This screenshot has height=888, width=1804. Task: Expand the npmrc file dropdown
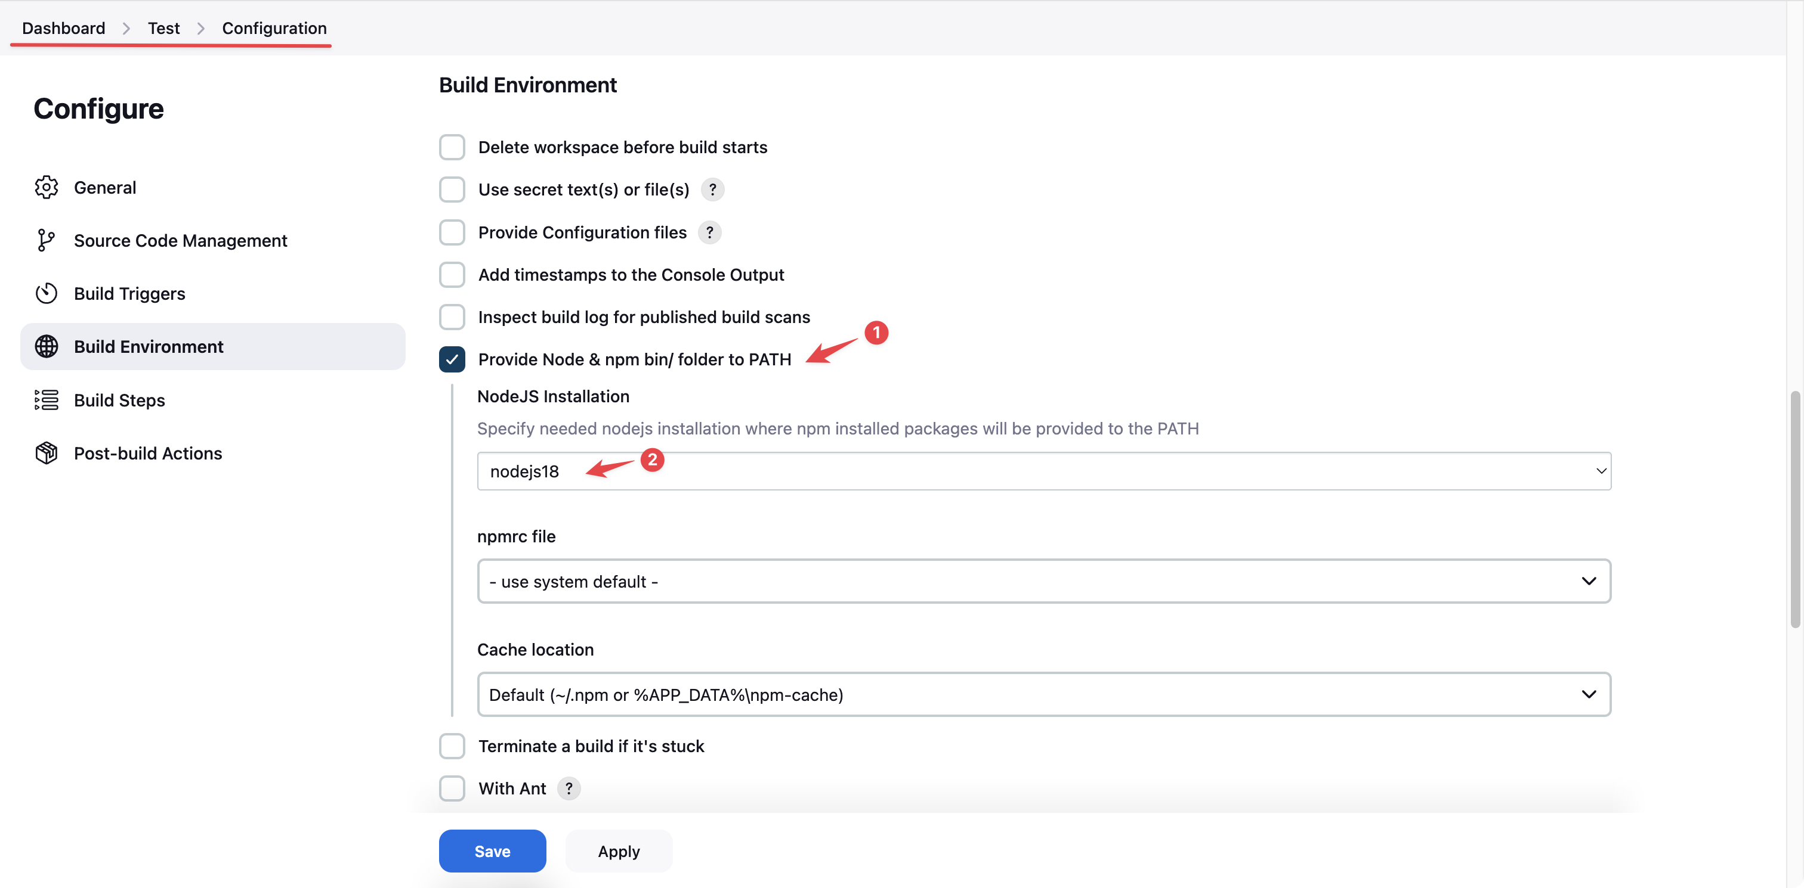tap(1043, 581)
